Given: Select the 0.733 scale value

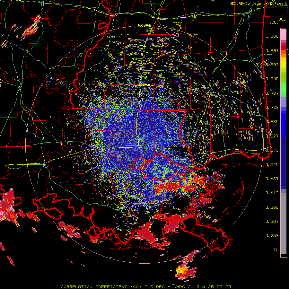Looking at the screenshot, I should pyautogui.click(x=272, y=108).
